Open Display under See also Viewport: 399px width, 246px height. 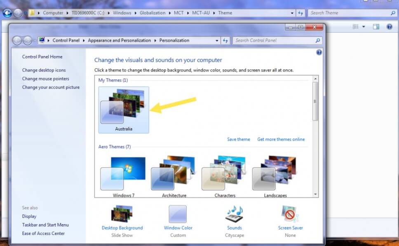click(29, 216)
